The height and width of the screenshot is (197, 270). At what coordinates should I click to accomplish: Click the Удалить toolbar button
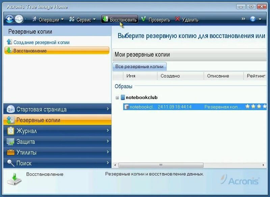click(x=187, y=20)
